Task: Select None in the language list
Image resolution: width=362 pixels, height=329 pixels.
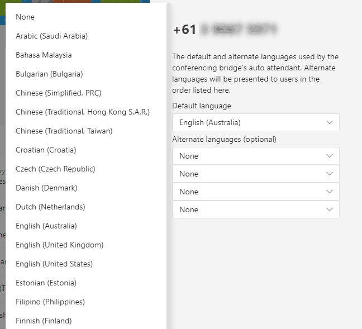Action: click(25, 17)
